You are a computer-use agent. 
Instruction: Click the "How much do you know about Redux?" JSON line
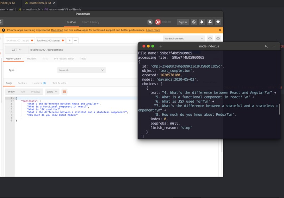pyautogui.click(x=53, y=115)
